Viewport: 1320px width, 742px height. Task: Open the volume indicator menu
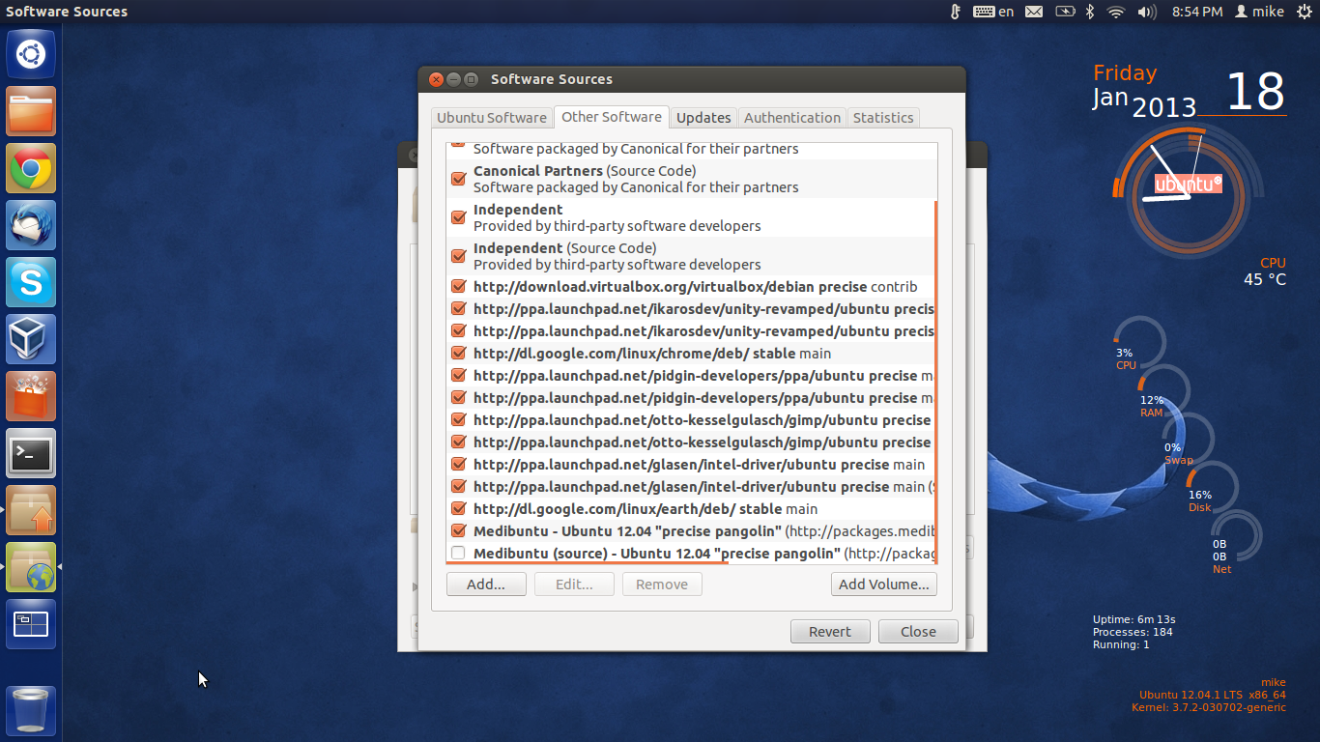click(1146, 12)
